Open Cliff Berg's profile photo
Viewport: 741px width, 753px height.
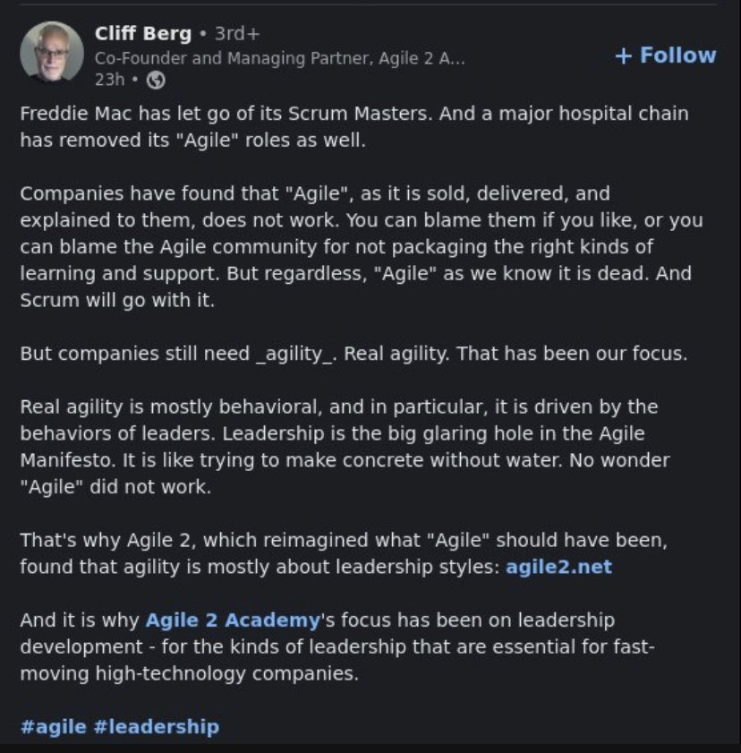(x=51, y=51)
